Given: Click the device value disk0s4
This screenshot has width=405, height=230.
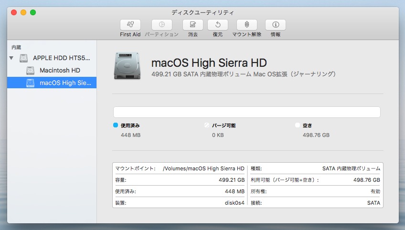Looking at the screenshot, I should point(234,203).
